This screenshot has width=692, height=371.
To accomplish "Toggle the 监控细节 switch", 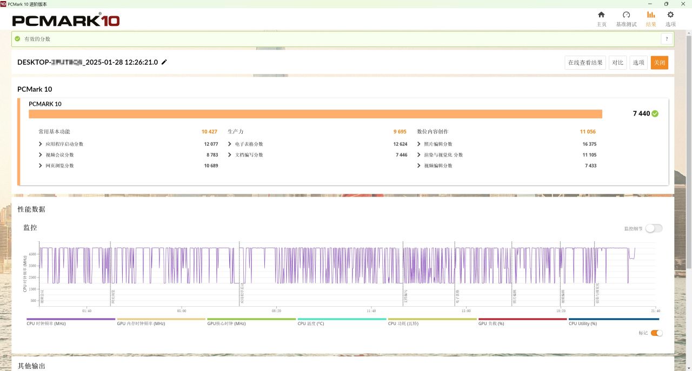I will (x=653, y=228).
